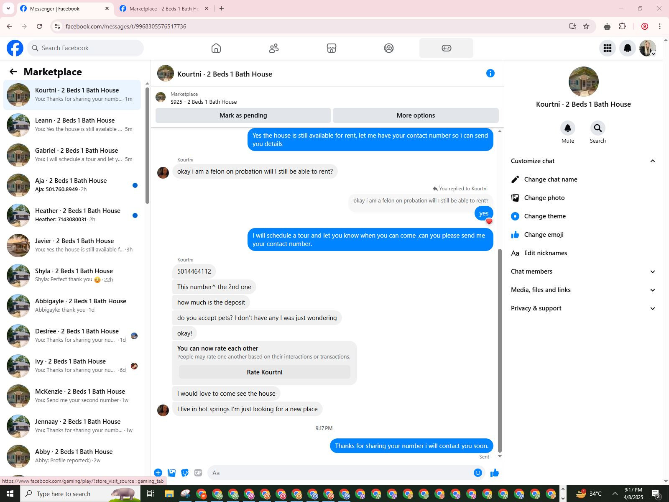Open the emoji picker in message box
This screenshot has height=502, width=669.
(x=478, y=473)
